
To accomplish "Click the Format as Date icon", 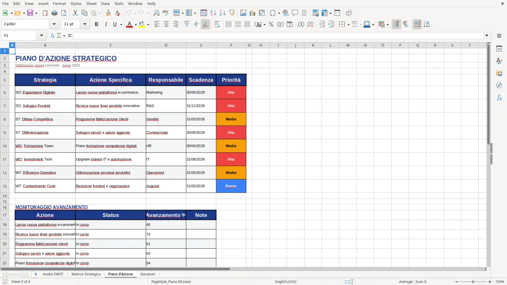I will pyautogui.click(x=289, y=24).
